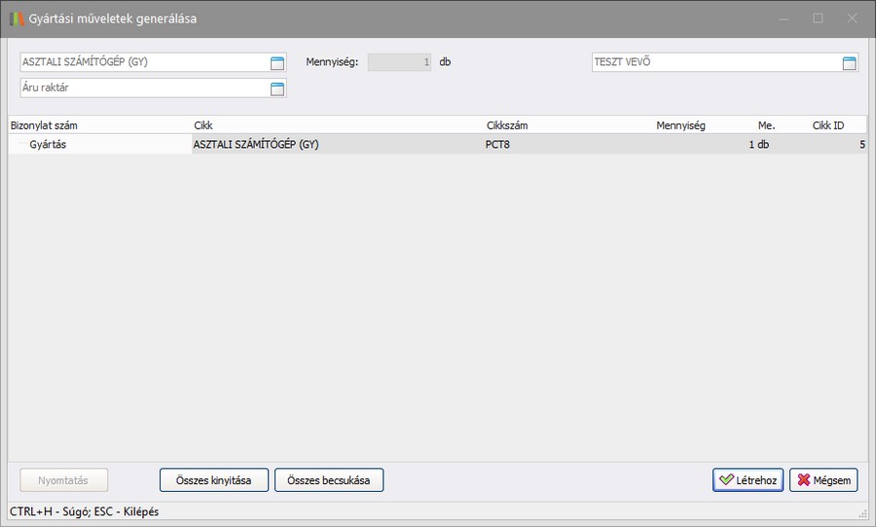876x527 pixels.
Task: Maximize the Gyártási műveletek generálása window
Action: click(x=818, y=18)
